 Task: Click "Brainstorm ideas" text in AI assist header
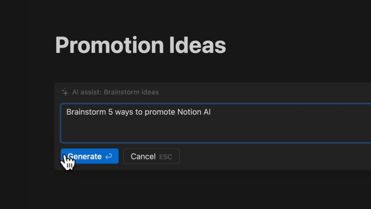coord(131,92)
